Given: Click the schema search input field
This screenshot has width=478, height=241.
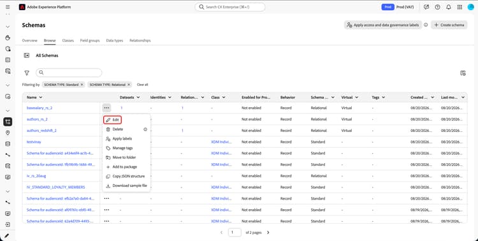Looking at the screenshot, I should [69, 73].
